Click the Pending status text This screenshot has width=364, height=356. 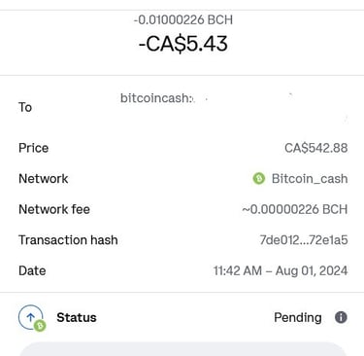coord(298,317)
